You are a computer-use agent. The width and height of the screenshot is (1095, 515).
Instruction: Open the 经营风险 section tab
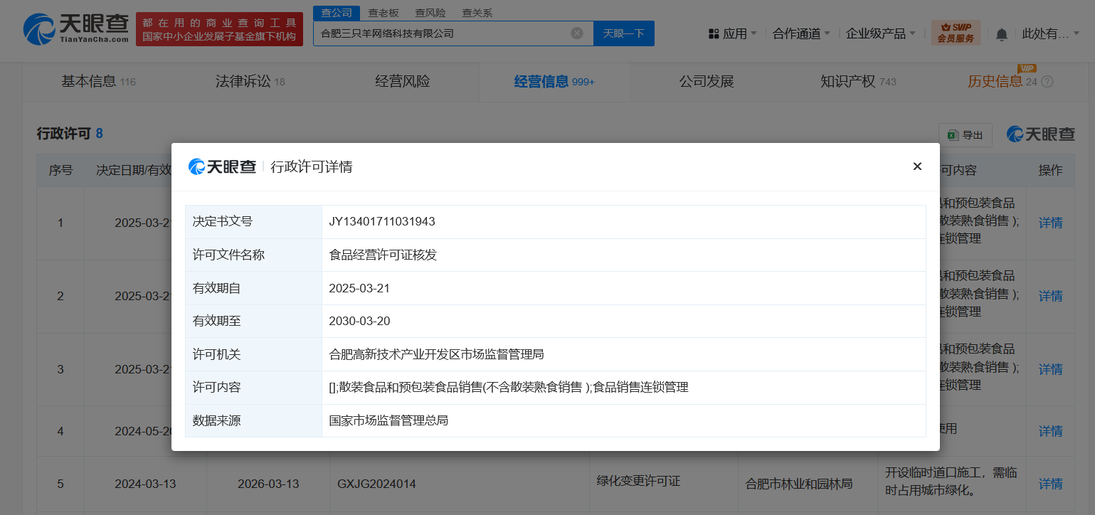pyautogui.click(x=403, y=81)
